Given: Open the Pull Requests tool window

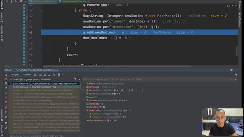Looking at the screenshot, I should click(x=2, y=33).
